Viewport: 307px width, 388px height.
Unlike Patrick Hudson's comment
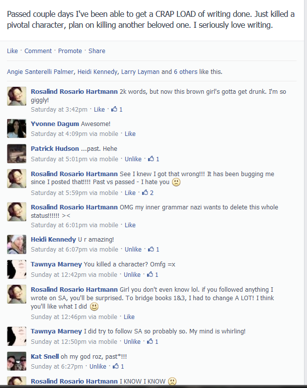[x=133, y=159]
